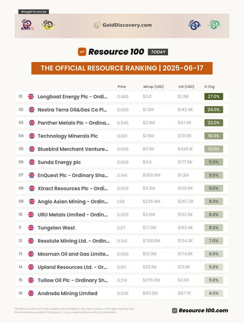244x323 pixels.
Task: Click the UK flag beside Resolute Mining
Action: point(31,241)
